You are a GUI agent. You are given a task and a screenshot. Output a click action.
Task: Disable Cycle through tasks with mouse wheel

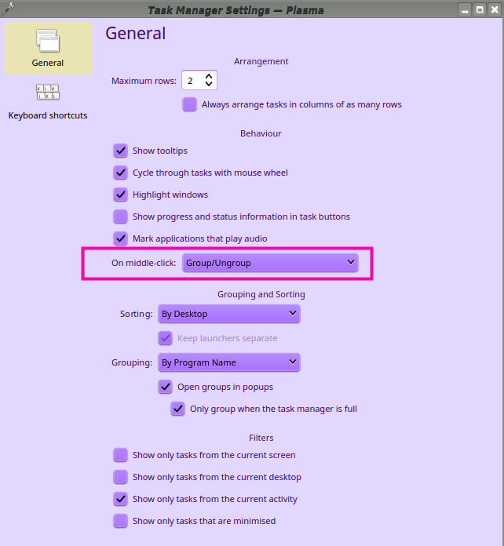(121, 173)
